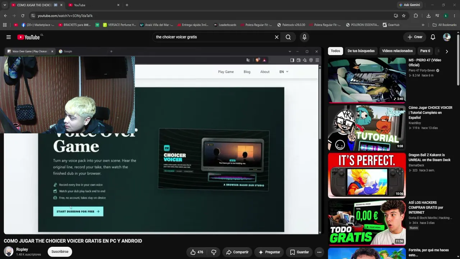Go back to the previous page
The image size is (460, 259).
pyautogui.click(x=5, y=16)
